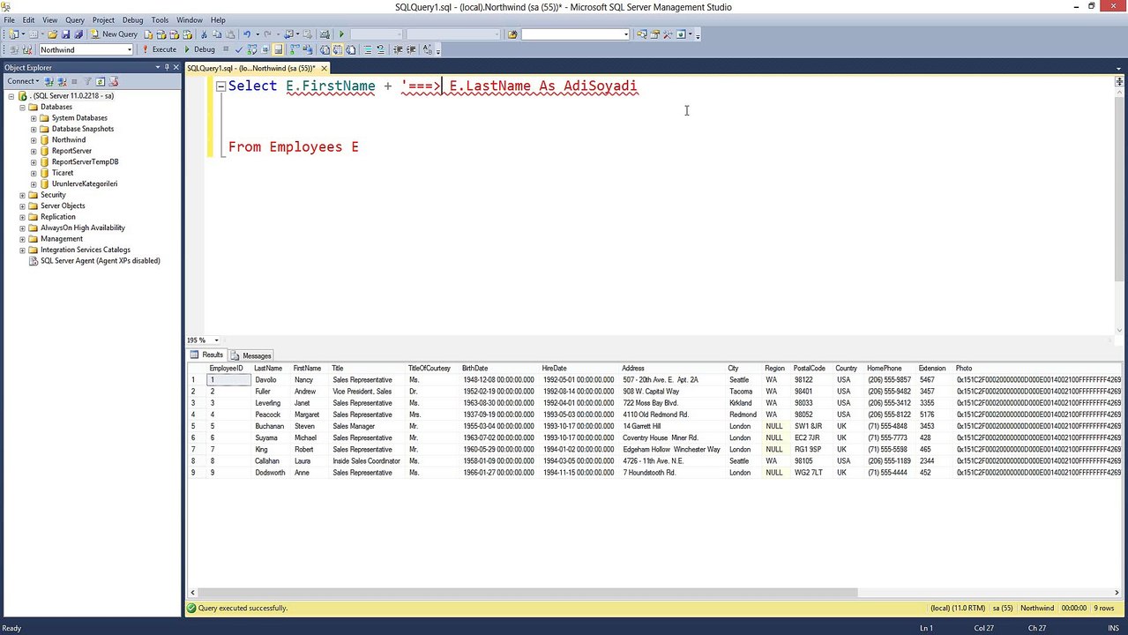This screenshot has height=635, width=1128.
Task: Expand the Management folder node
Action: click(x=23, y=239)
